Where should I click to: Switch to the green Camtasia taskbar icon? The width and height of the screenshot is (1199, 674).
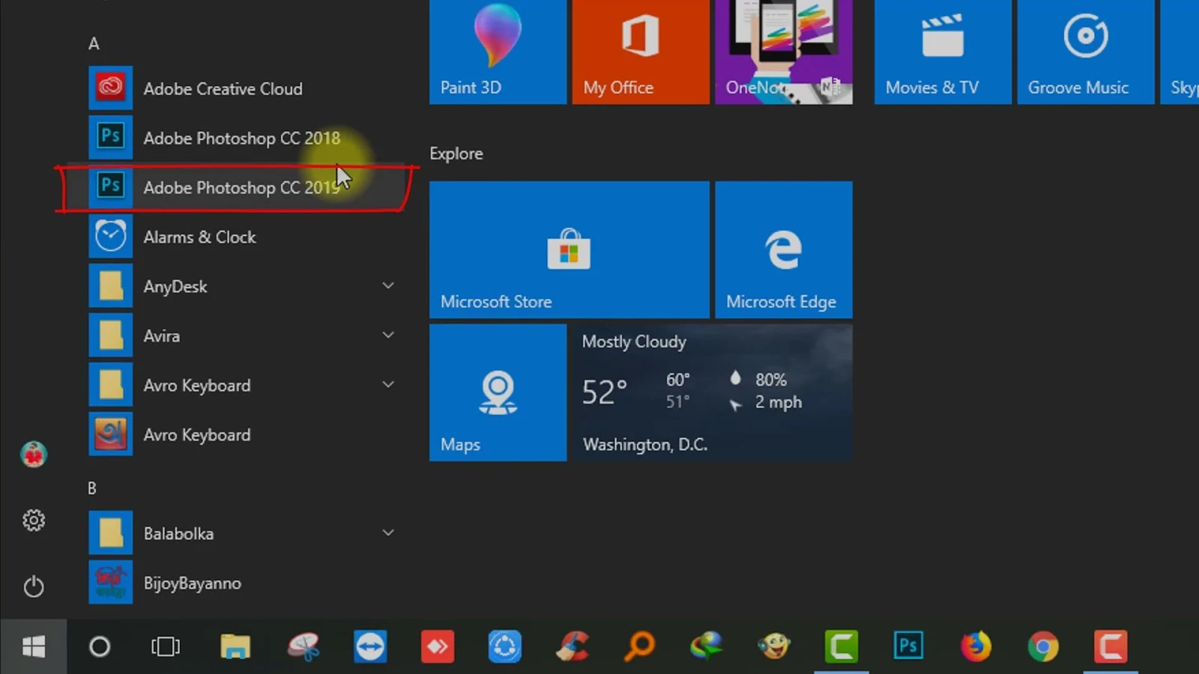[x=842, y=646]
